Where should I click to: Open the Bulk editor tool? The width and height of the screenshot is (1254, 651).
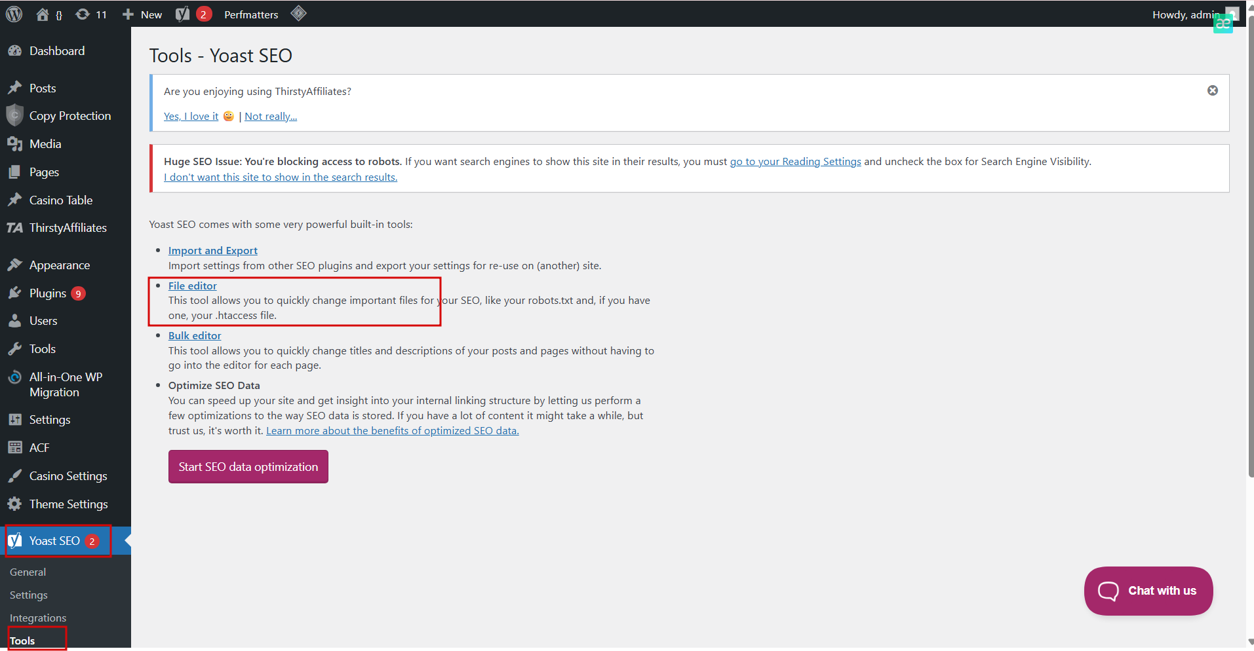195,335
